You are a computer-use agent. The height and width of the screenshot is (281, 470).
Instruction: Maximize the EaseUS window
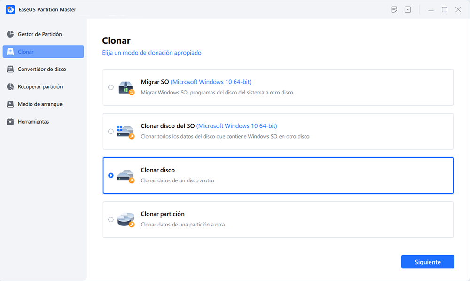pyautogui.click(x=445, y=9)
